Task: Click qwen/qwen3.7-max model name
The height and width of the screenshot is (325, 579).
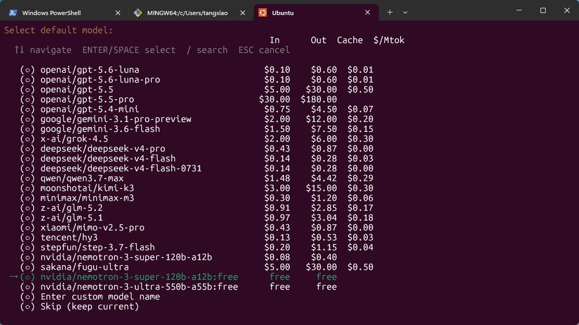Action: click(x=82, y=179)
